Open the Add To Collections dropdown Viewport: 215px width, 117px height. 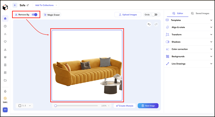click(x=46, y=5)
